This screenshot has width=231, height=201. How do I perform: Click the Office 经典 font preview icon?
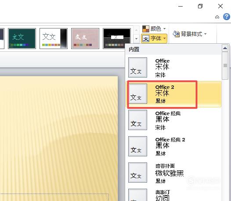pyautogui.click(x=137, y=120)
